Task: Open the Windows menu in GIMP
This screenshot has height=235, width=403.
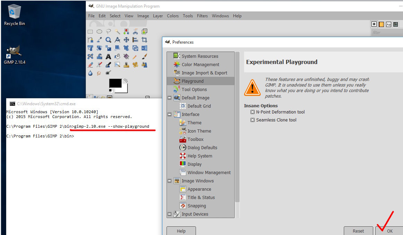Action: 220,16
